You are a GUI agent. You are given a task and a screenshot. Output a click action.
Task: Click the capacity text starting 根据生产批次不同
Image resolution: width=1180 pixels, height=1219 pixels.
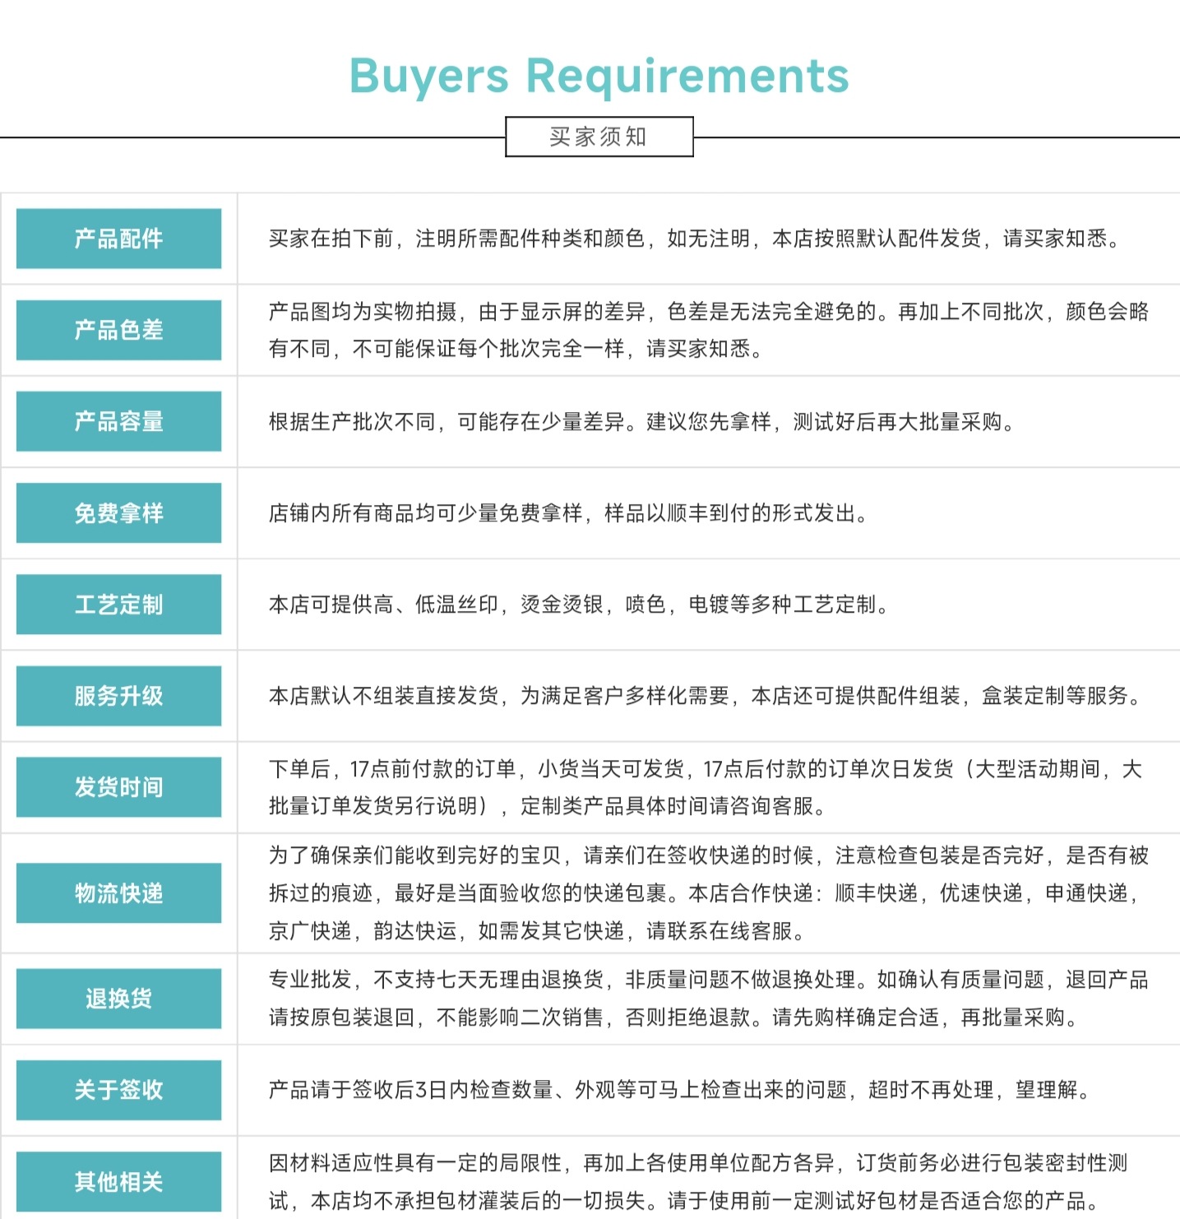pos(642,422)
